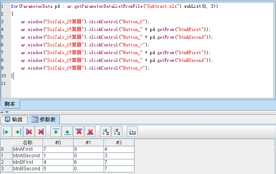Switch to the 输出 output tab
The height and width of the screenshot is (174, 276).
coord(14,120)
